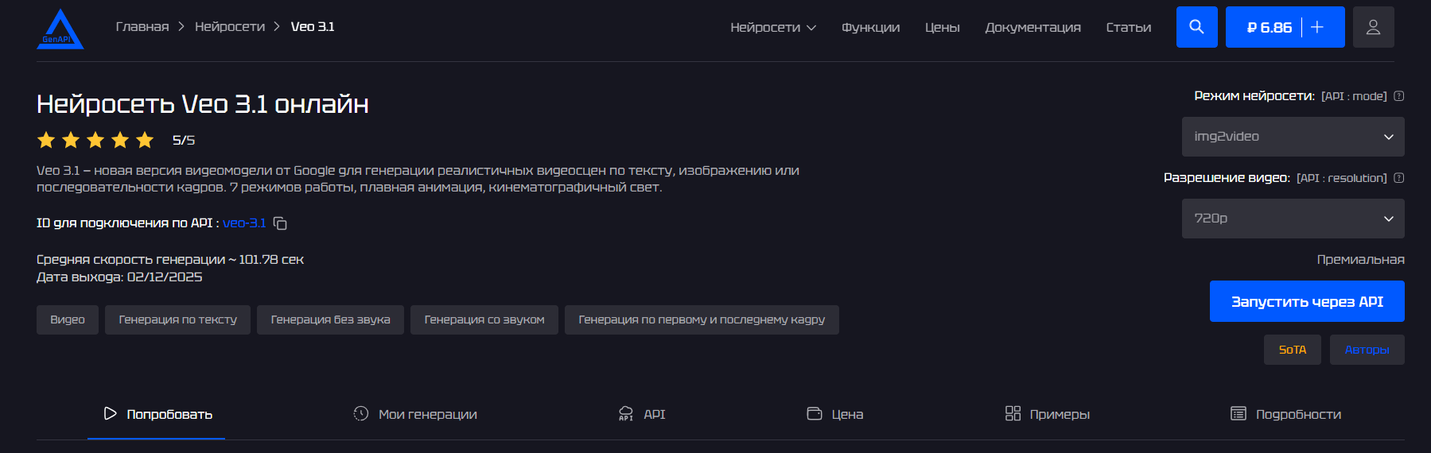Open the Документация menu item
This screenshot has height=453, width=1431.
click(x=1033, y=27)
